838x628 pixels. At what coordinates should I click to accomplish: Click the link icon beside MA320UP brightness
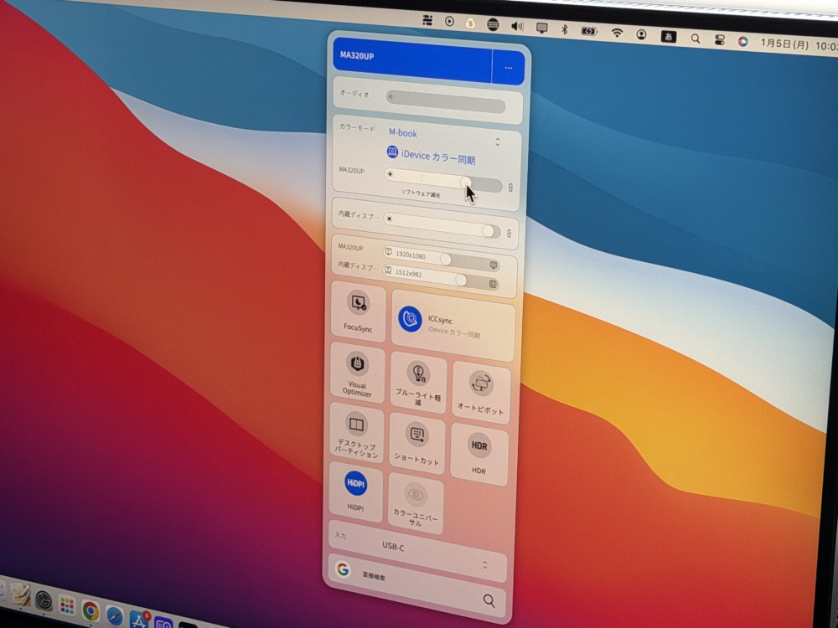coord(510,188)
